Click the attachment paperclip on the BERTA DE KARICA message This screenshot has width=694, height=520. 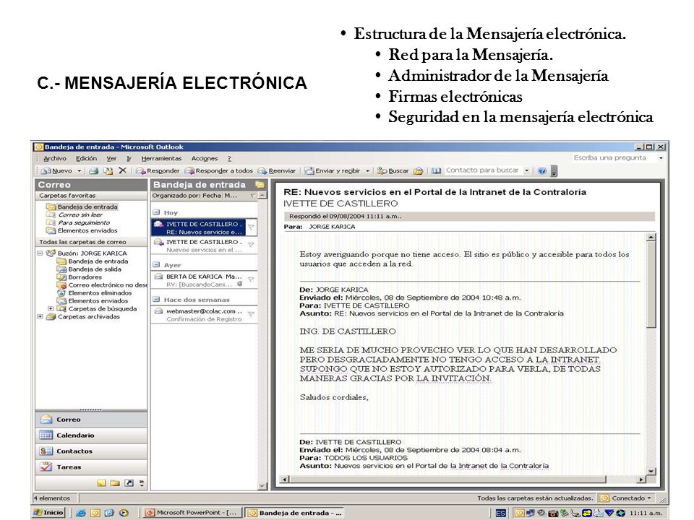pyautogui.click(x=239, y=284)
